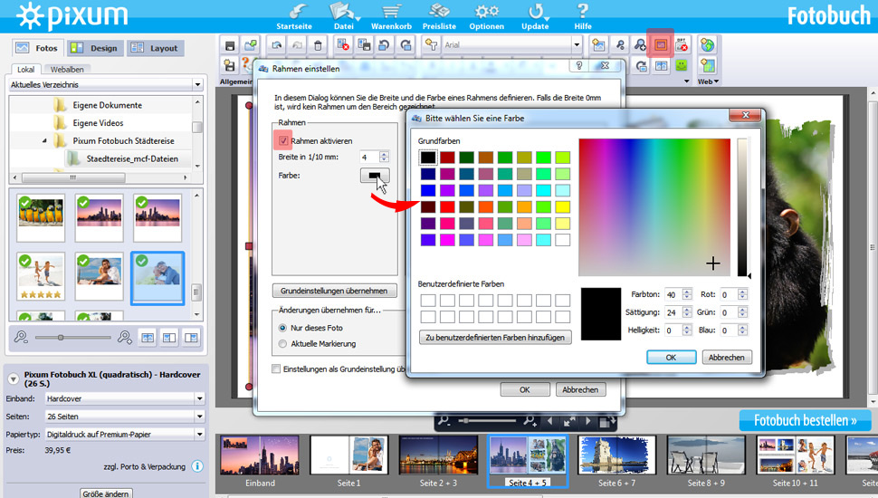Select the Aktuelle Markierung radio option
The image size is (878, 498).
point(283,344)
